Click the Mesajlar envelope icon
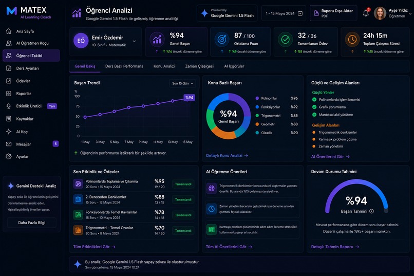Screen dimensions: 414x276 [x=9, y=144]
